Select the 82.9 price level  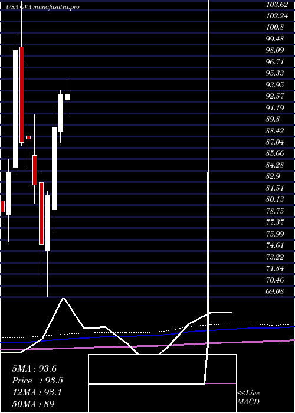click(x=274, y=176)
